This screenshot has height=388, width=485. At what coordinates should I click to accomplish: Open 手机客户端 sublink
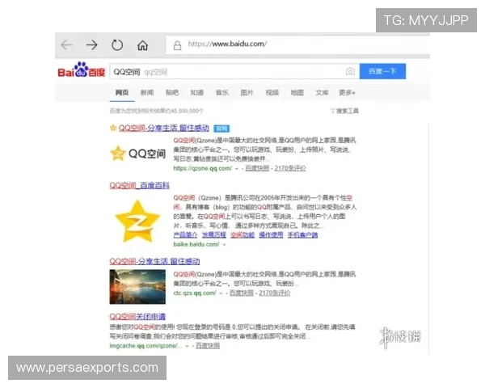(x=302, y=235)
